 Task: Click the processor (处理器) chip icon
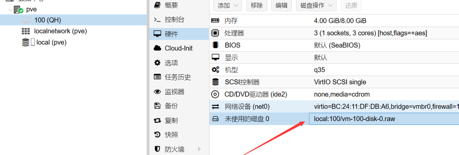215,33
